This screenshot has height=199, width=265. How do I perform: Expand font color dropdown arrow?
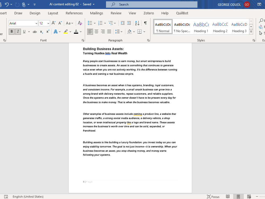click(81, 32)
